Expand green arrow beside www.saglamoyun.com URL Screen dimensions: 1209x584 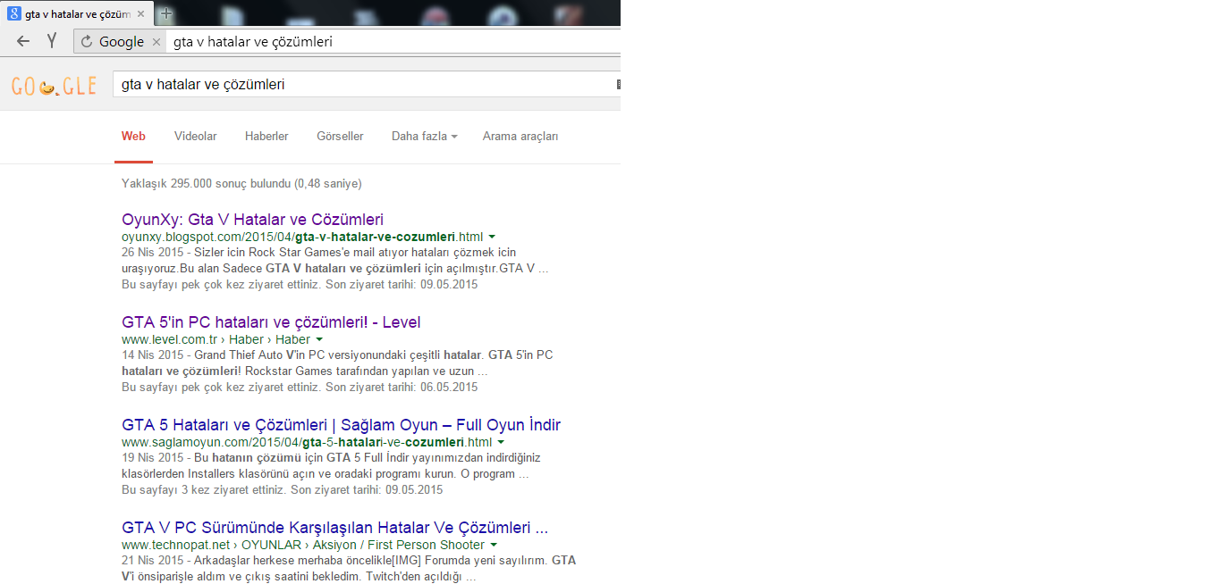point(501,442)
